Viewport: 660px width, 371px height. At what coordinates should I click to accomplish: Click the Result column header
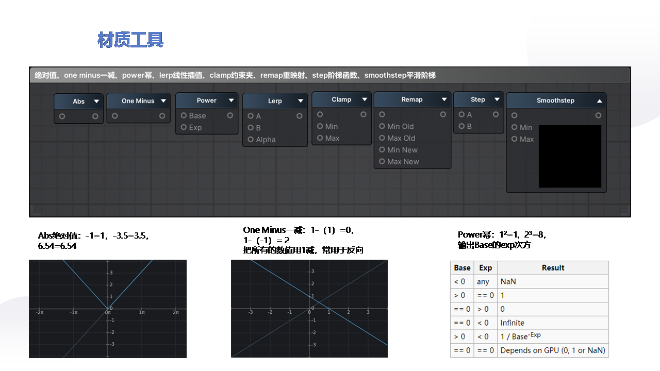tap(553, 268)
